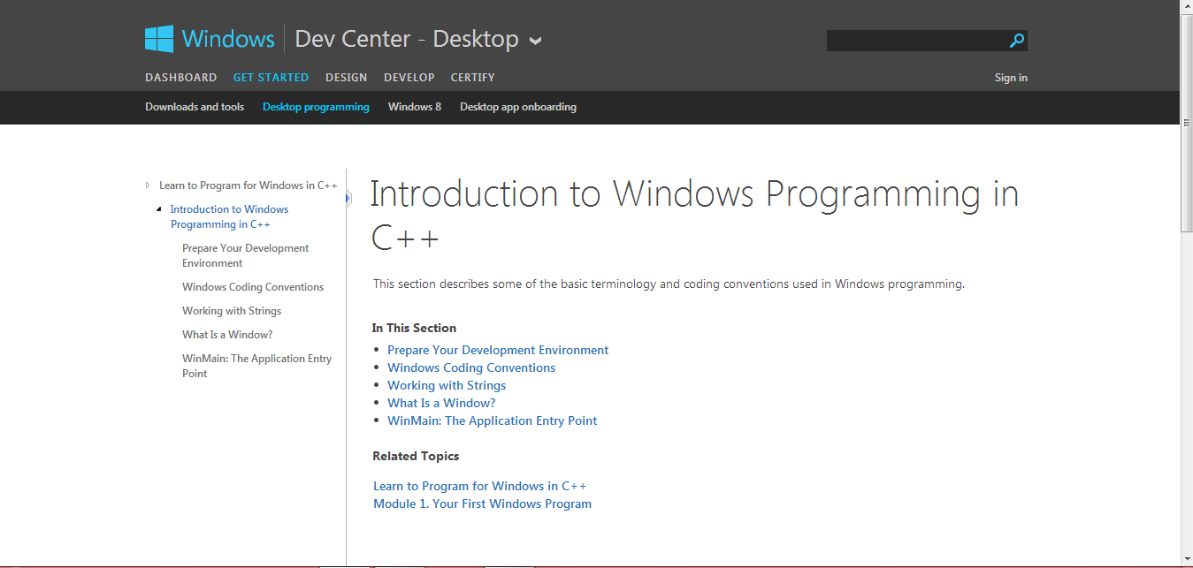Open WinMain Application Entry Point in sidebar

(256, 366)
